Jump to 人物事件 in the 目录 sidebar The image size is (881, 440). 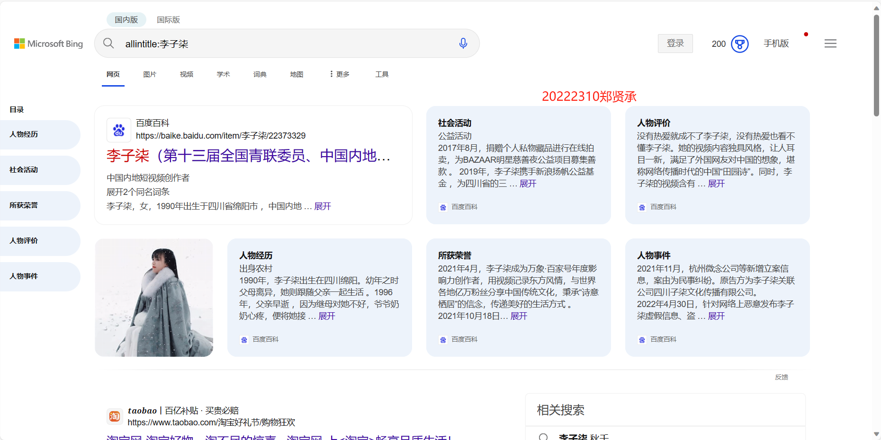[x=40, y=276]
